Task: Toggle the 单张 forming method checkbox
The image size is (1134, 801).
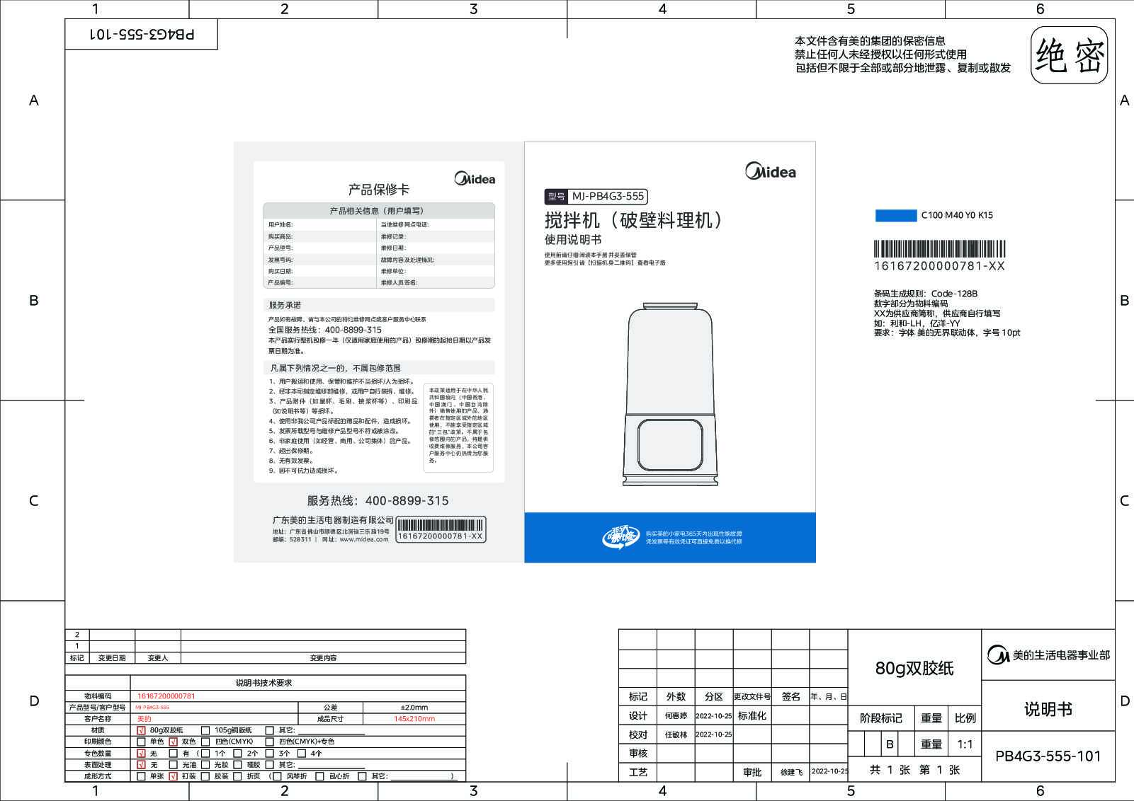Action: (x=141, y=776)
